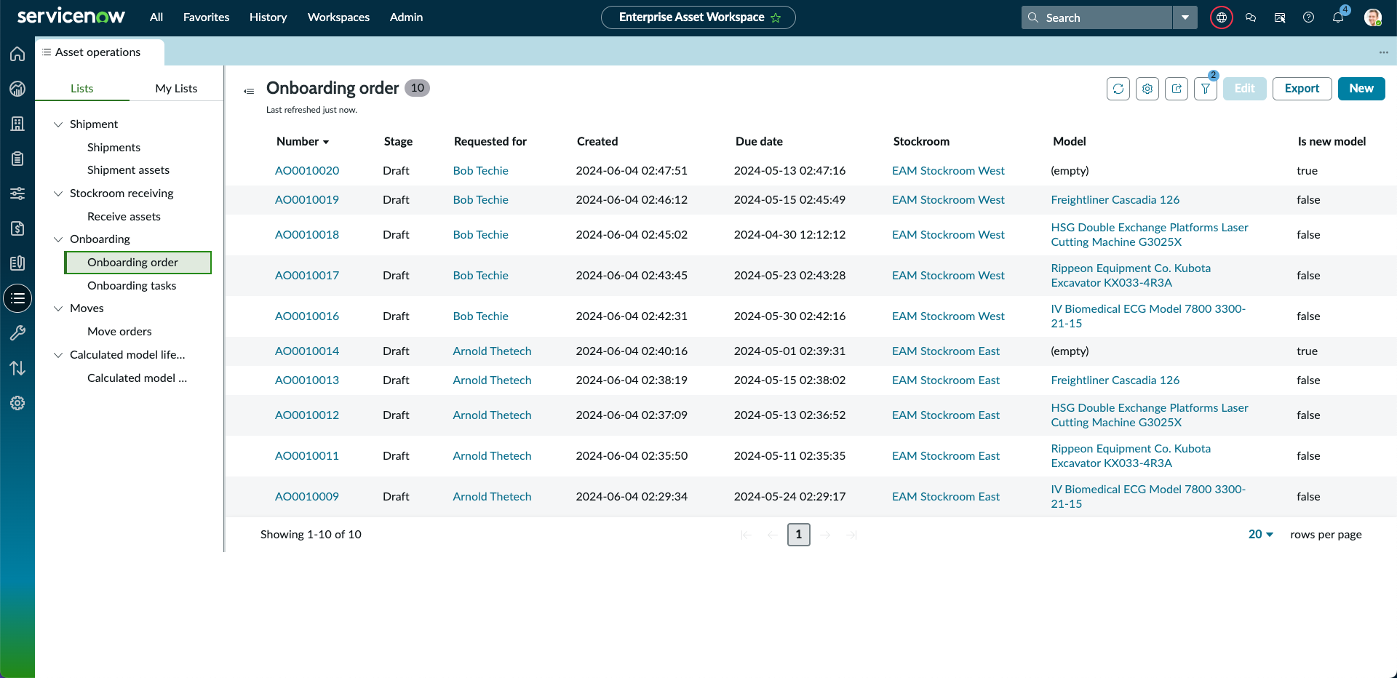Open the more options ellipsis
Screen dimensions: 1397x678
click(1383, 52)
